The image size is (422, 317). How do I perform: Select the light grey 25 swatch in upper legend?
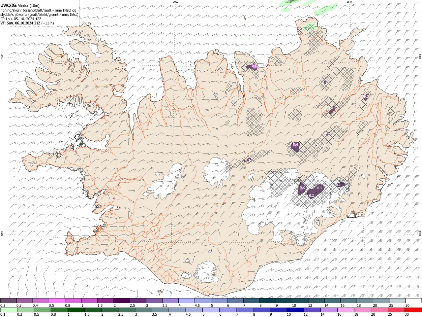click(x=397, y=301)
